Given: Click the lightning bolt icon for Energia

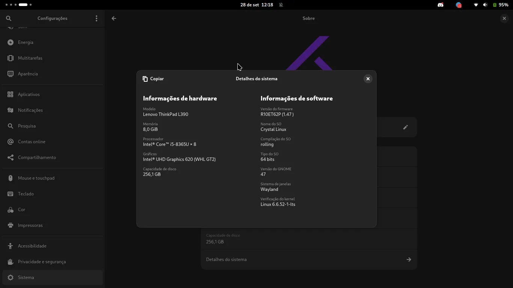Looking at the screenshot, I should [x=11, y=42].
